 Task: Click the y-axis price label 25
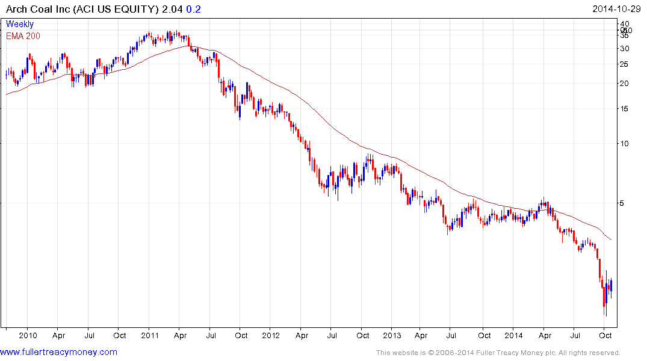pos(625,64)
